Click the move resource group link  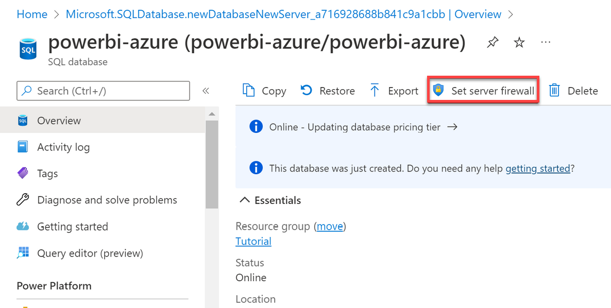330,226
